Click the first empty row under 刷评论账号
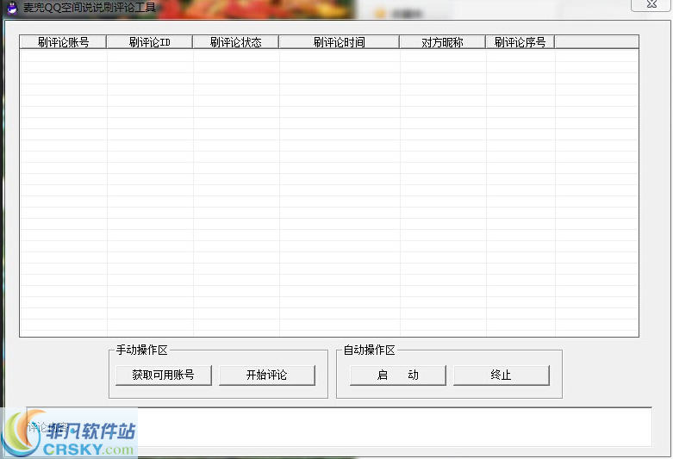The height and width of the screenshot is (459, 673). pos(63,55)
